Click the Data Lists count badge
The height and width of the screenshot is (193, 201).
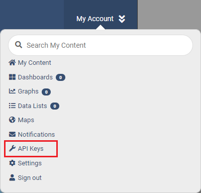coord(55,106)
